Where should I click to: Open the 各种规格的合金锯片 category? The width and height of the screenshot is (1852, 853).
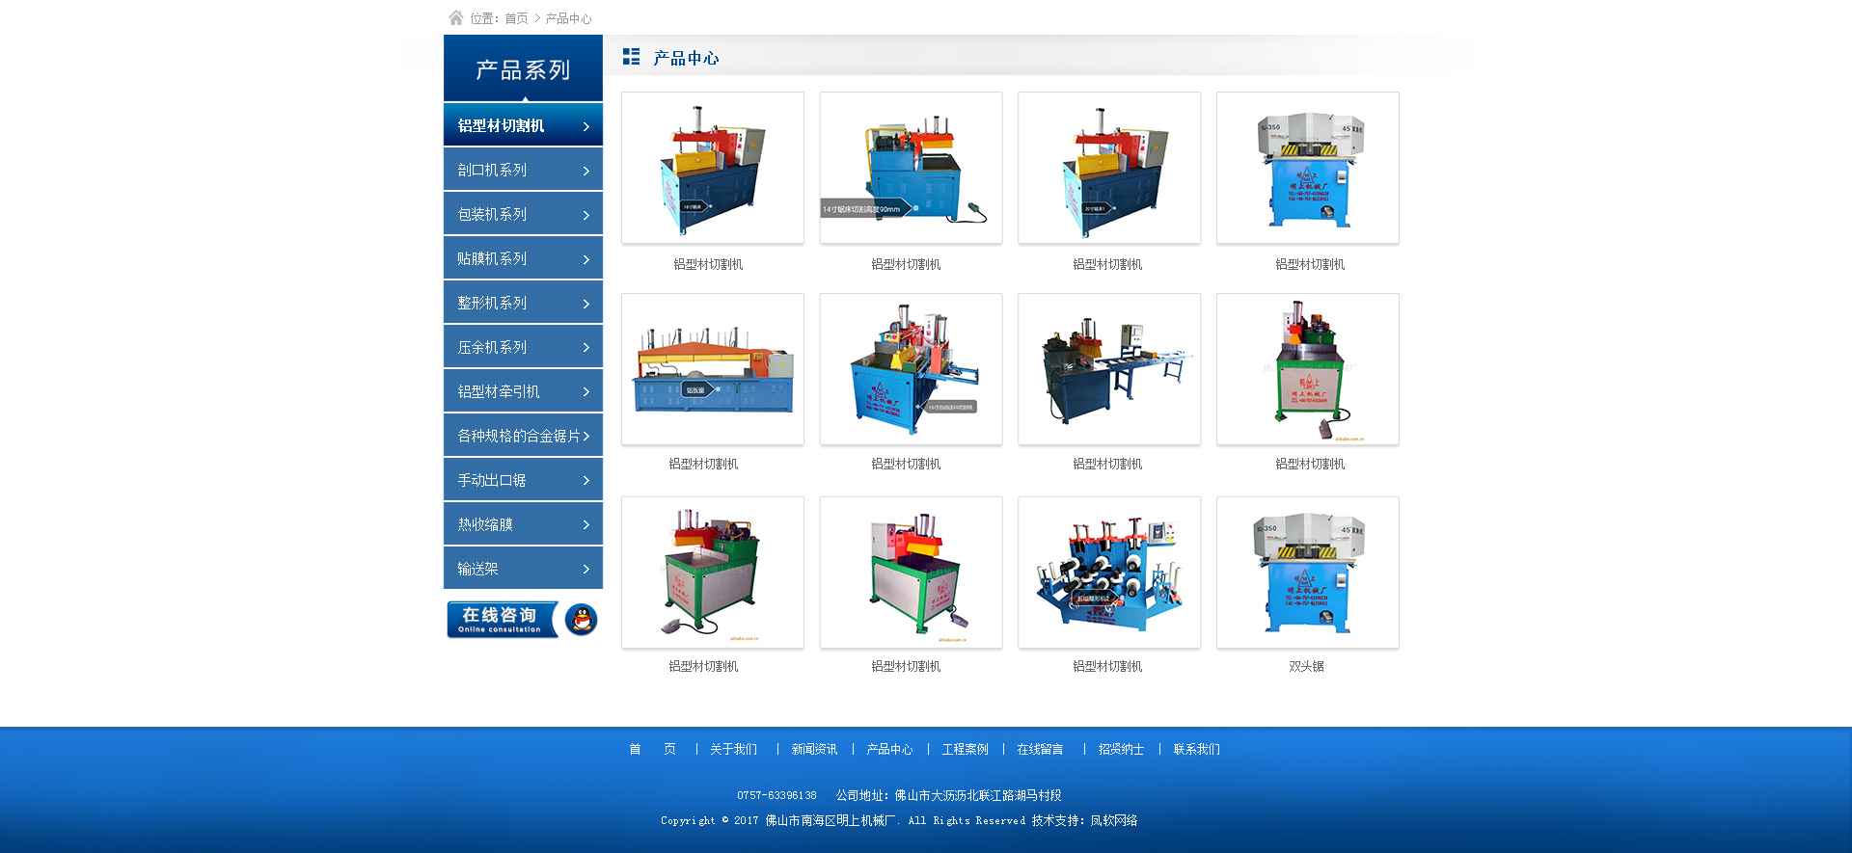pyautogui.click(x=519, y=437)
